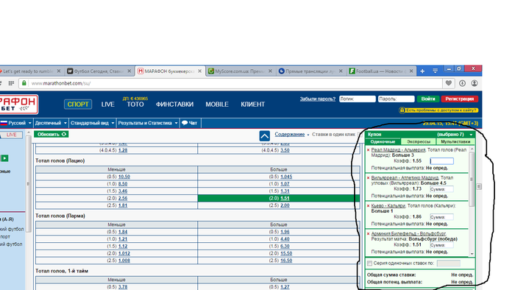Click the LIVE button in left sidebar

click(11, 135)
